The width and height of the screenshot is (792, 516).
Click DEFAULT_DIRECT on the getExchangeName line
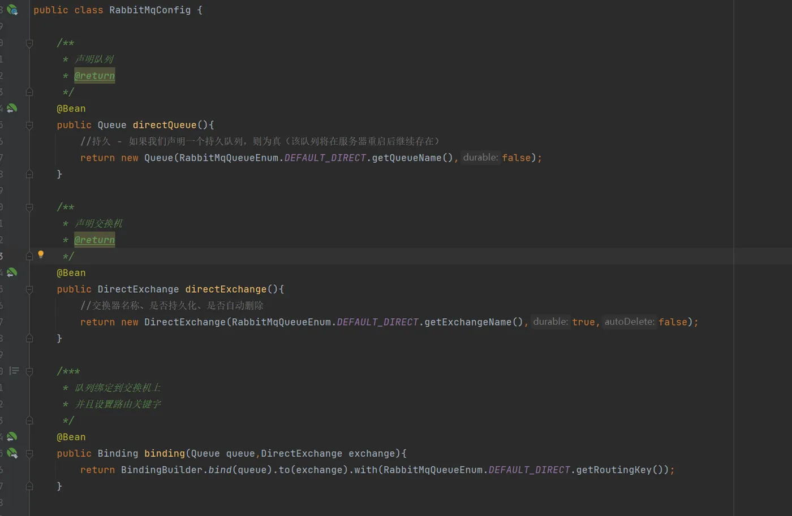tap(378, 322)
